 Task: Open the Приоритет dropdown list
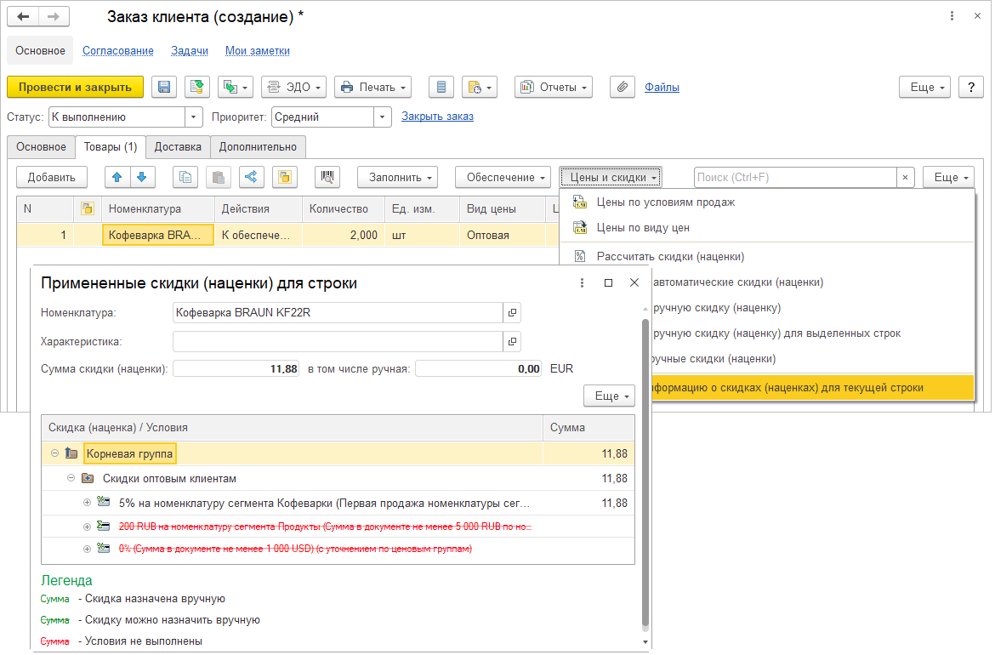coord(383,117)
